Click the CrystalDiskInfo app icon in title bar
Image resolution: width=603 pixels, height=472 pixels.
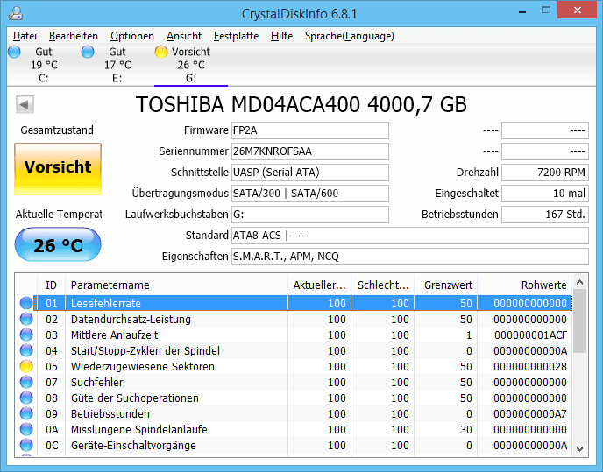(x=16, y=13)
